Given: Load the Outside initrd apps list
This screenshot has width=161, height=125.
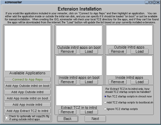Looking at the screenshot, I should (139, 51).
